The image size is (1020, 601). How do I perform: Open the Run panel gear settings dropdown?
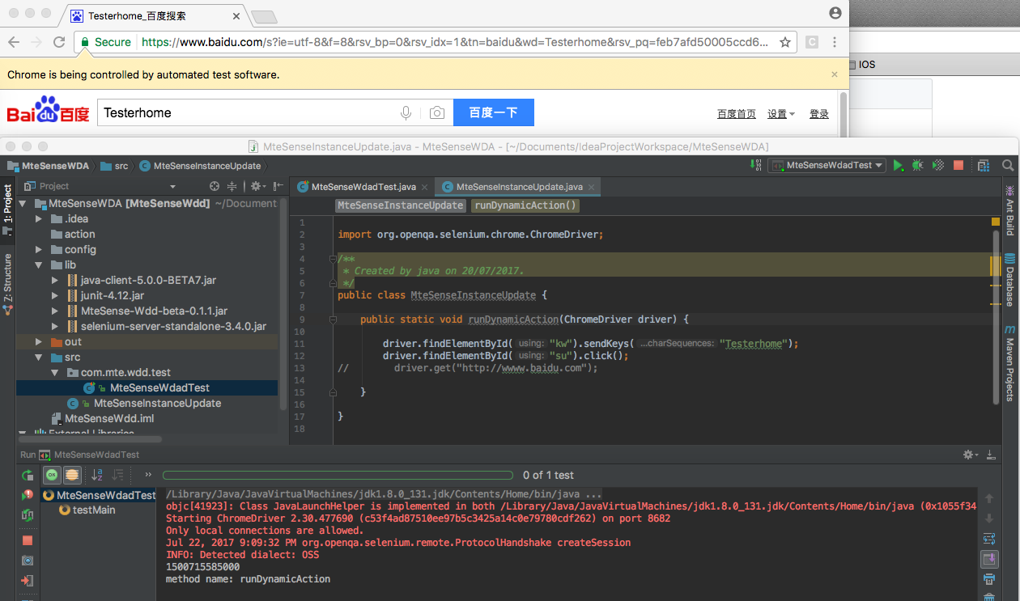[x=970, y=455]
